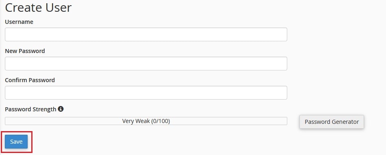This screenshot has height=155, width=386.
Task: Click the New Password label text
Action: click(25, 51)
